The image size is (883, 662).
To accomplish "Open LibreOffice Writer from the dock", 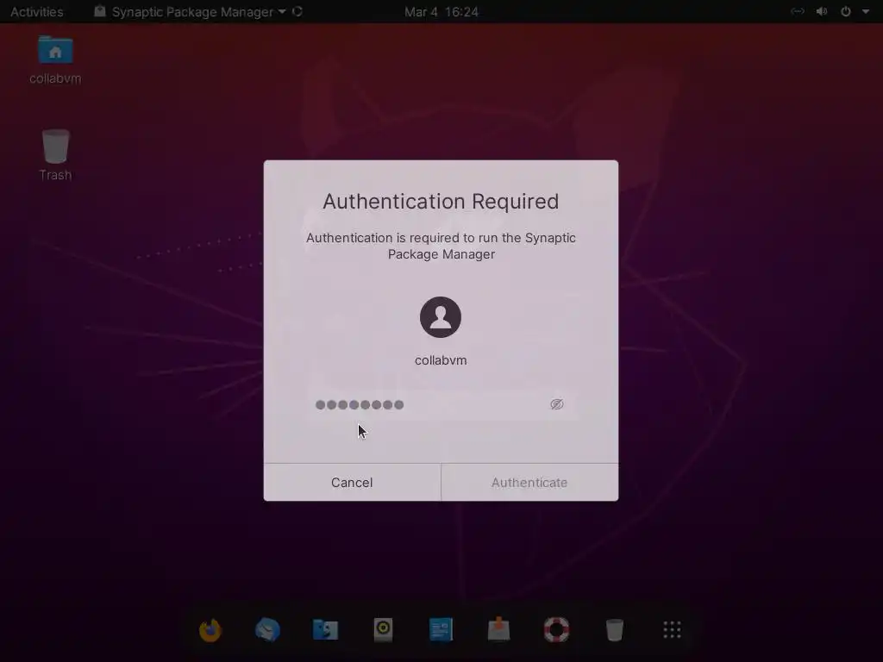I will (441, 630).
